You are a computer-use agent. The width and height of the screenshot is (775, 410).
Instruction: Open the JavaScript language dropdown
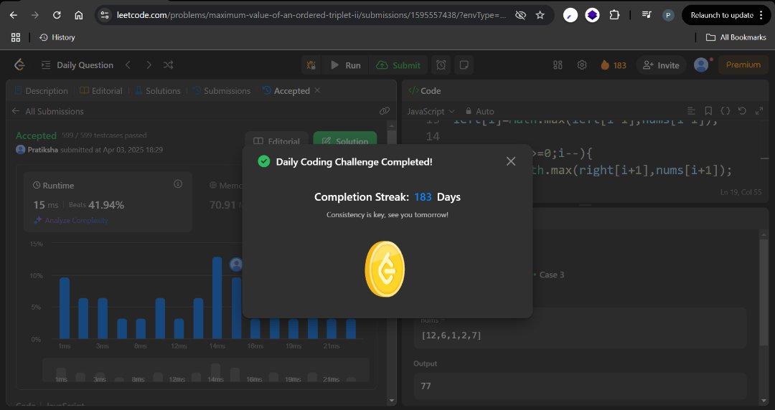(x=431, y=112)
